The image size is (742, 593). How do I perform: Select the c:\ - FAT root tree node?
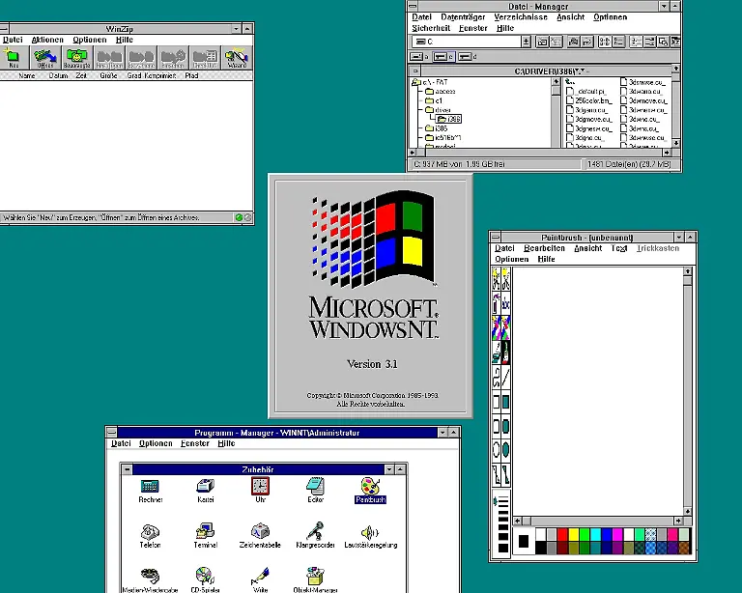click(x=430, y=82)
